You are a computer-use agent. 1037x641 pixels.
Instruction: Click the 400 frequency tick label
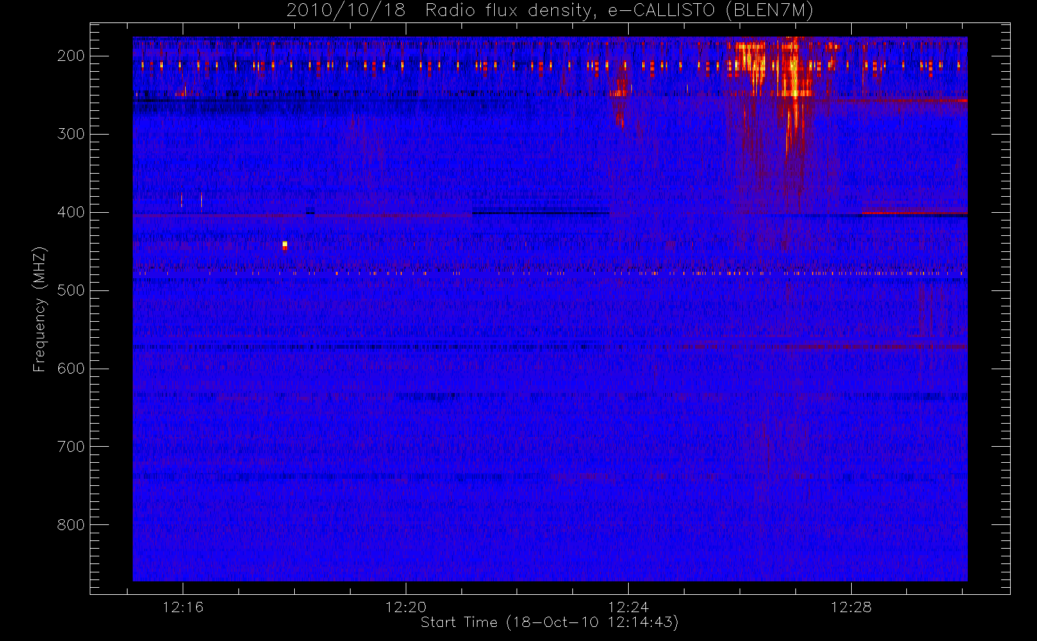pos(71,212)
